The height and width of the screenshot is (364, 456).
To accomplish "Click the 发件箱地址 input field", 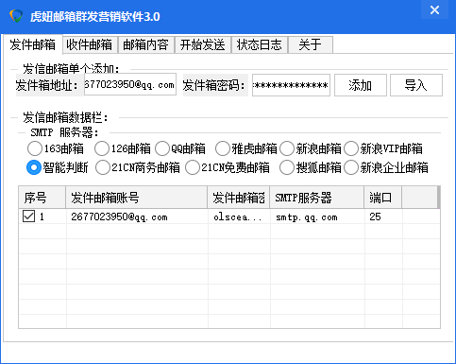I will (130, 84).
